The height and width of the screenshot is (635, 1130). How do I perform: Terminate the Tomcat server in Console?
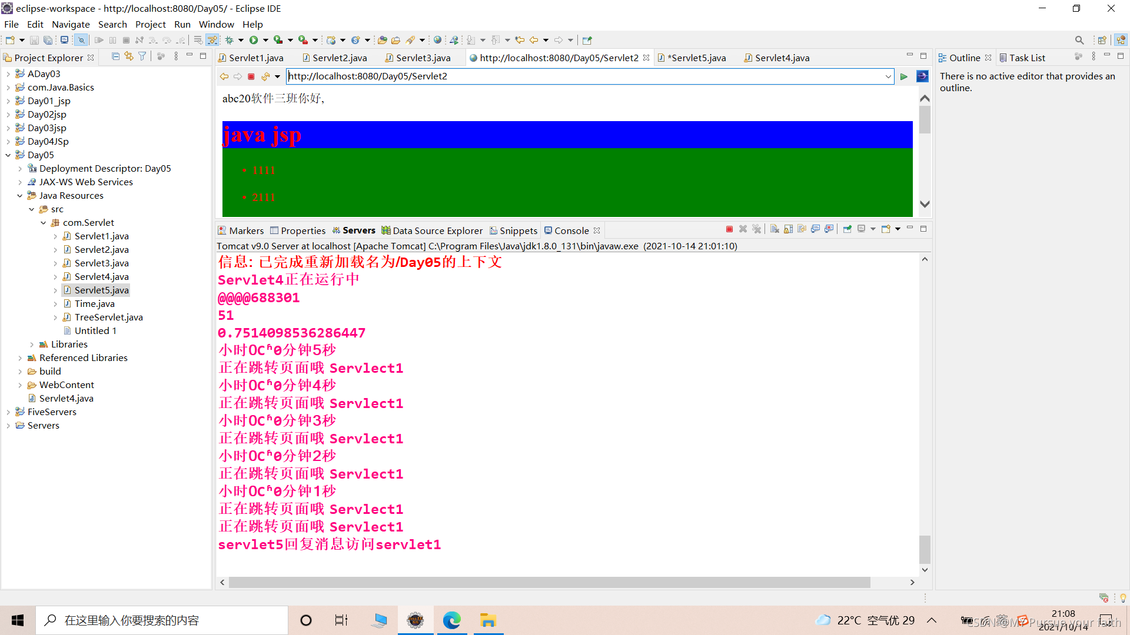click(729, 229)
